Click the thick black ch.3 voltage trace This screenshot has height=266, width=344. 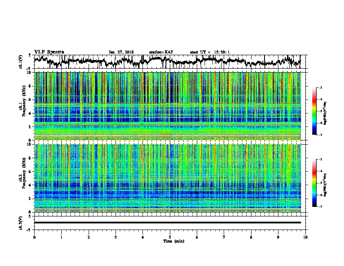click(x=167, y=223)
